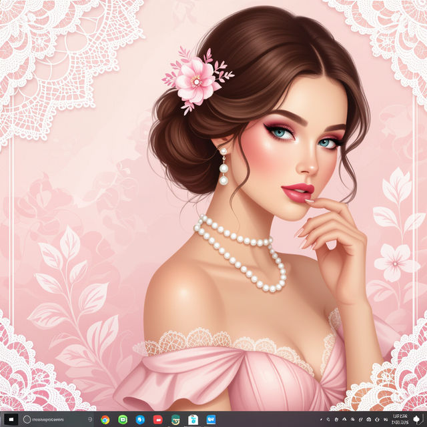Open the Start menu button
This screenshot has height=427, width=427.
11,420
